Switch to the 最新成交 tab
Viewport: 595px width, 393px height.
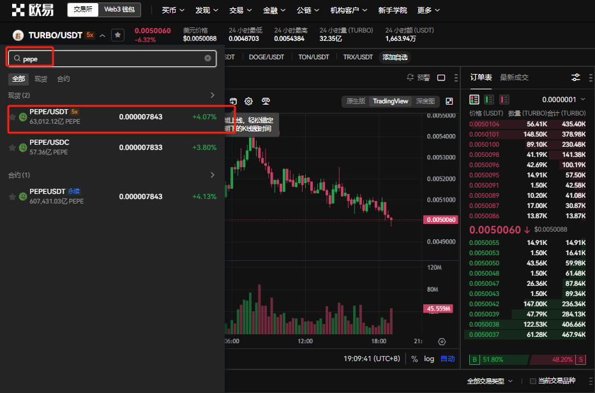[514, 77]
